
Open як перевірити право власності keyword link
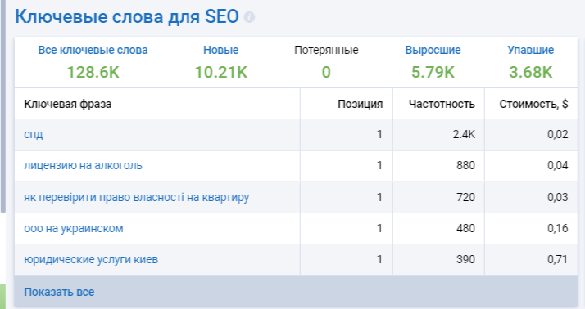[x=137, y=197]
